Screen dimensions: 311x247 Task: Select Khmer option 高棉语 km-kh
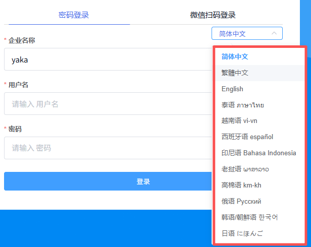pyautogui.click(x=241, y=186)
